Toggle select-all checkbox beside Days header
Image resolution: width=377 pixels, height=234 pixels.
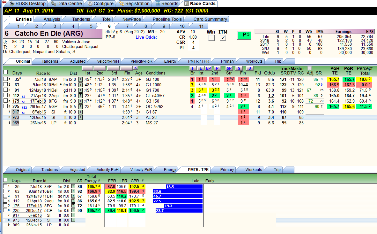click(x=5, y=72)
